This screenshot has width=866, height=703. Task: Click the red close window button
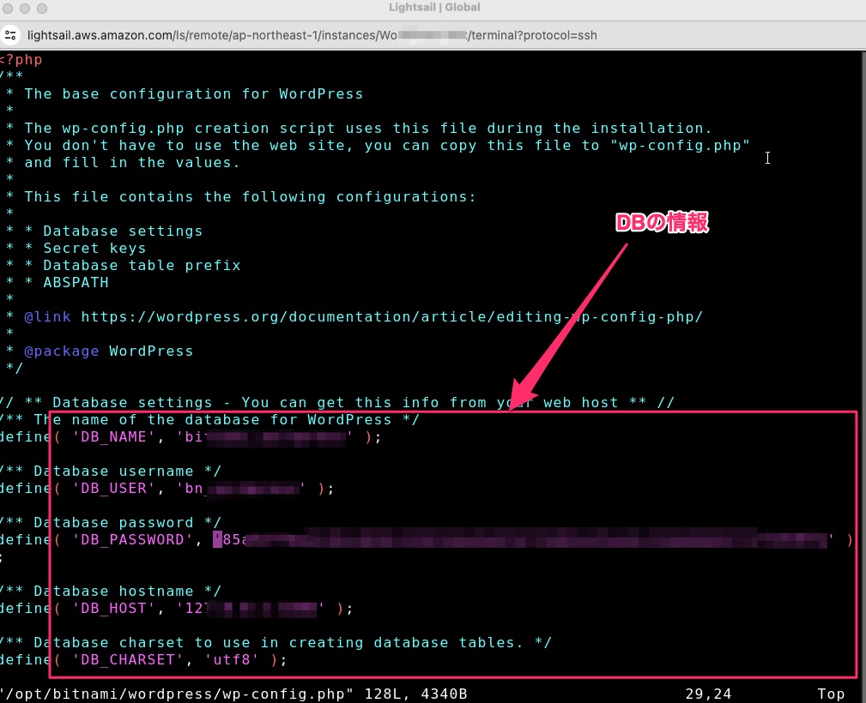(8, 9)
